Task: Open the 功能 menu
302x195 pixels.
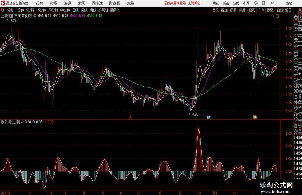Action: pos(216,3)
